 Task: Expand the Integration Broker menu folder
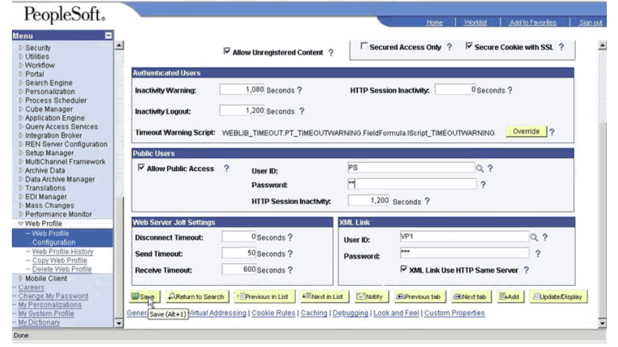tap(21, 135)
